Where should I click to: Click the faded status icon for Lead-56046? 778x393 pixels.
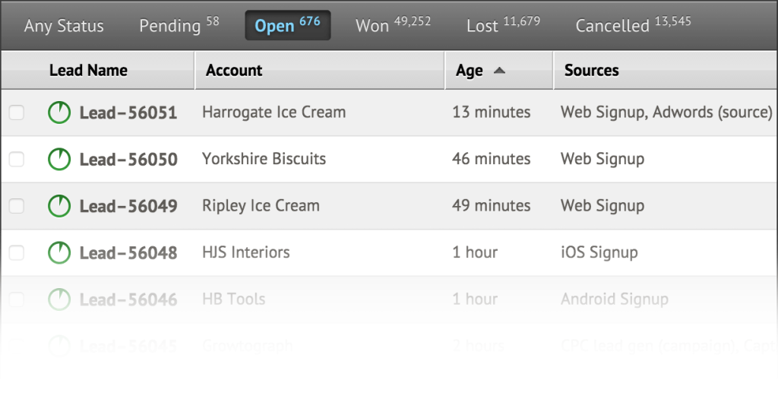(59, 300)
